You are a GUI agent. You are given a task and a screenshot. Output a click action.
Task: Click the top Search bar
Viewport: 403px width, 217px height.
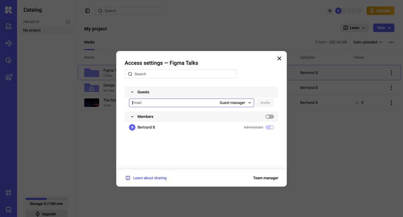coord(129,11)
